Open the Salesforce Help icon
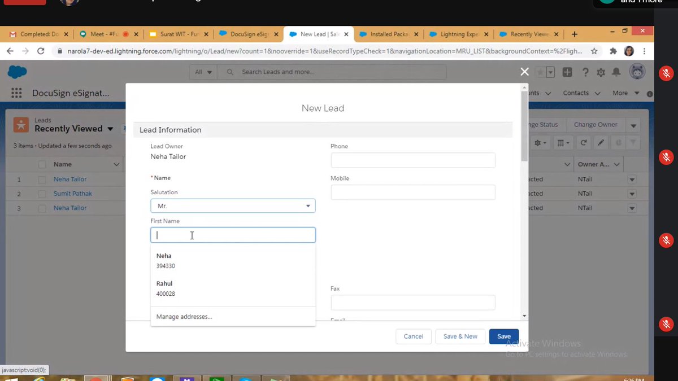This screenshot has width=678, height=381. pyautogui.click(x=586, y=72)
